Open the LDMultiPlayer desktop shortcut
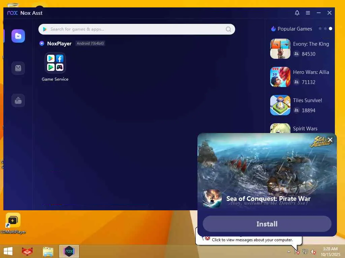This screenshot has height=258, width=345. pos(13,223)
